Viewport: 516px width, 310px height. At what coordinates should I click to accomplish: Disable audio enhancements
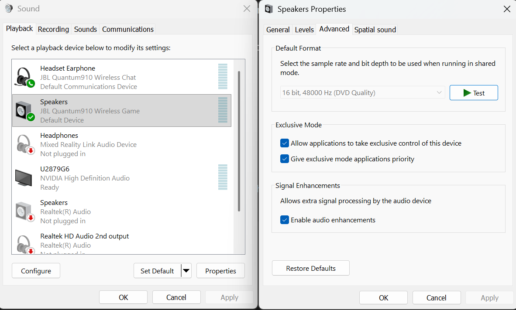[285, 220]
